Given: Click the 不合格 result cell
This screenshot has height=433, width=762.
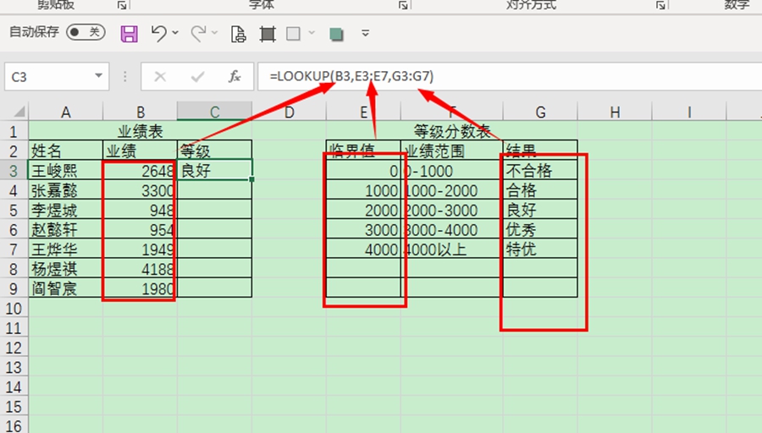Looking at the screenshot, I should 540,170.
